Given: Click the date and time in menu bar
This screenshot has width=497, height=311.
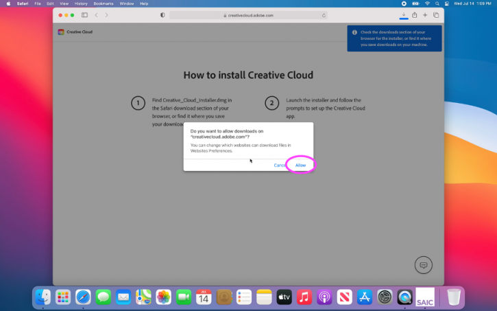Looking at the screenshot, I should 472,3.
